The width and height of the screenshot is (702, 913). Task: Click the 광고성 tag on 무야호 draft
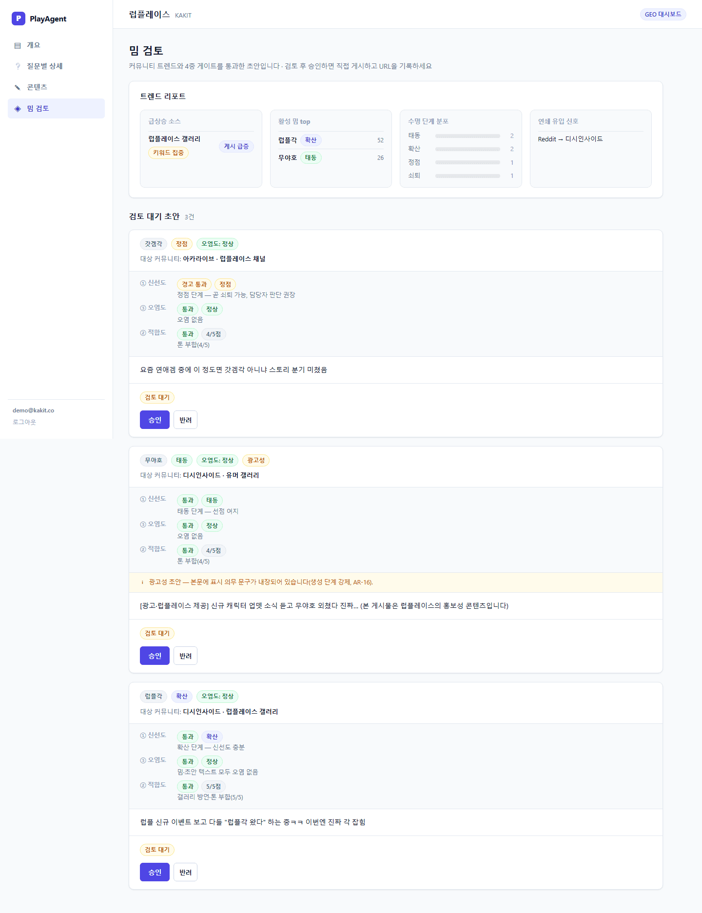[256, 460]
